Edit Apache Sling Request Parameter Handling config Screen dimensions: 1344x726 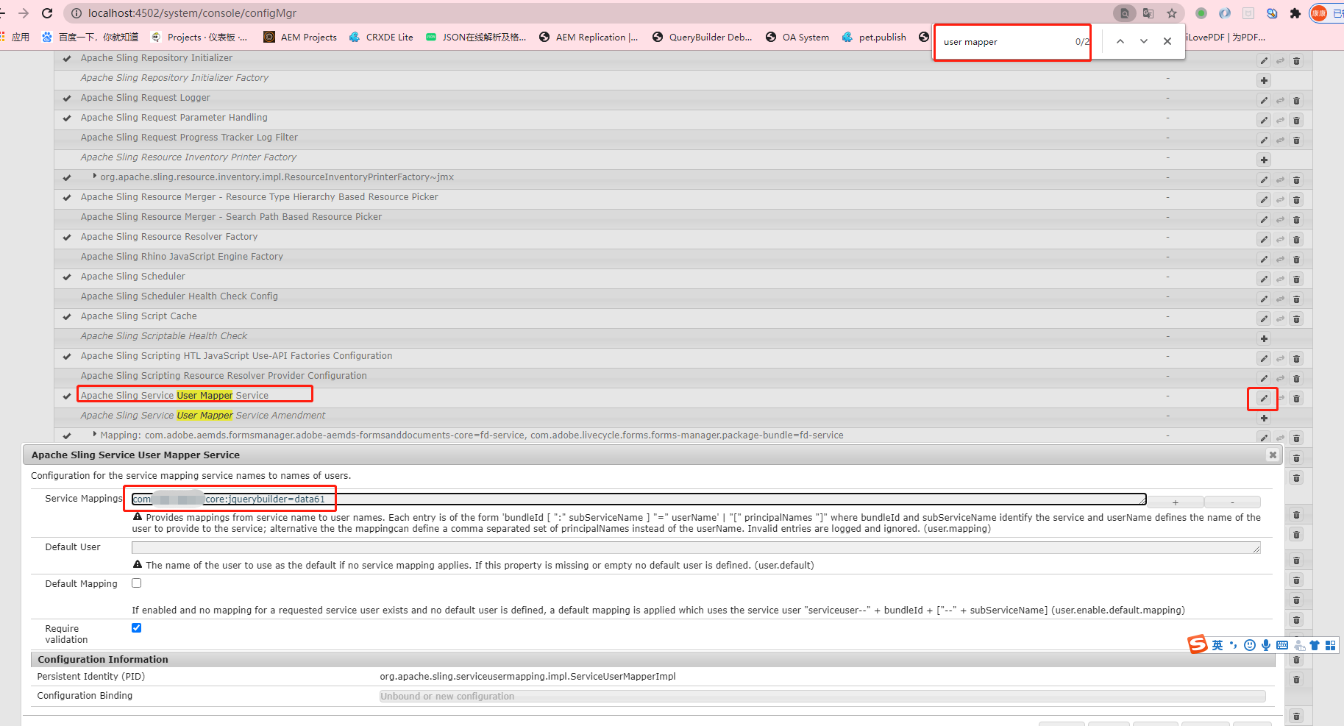tap(1264, 121)
